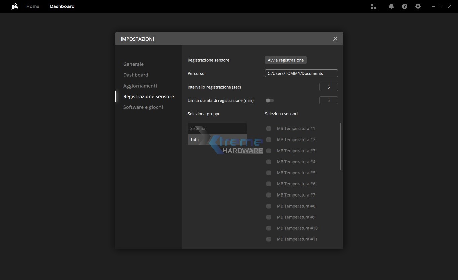The width and height of the screenshot is (458, 280).
Task: Click the sensor list vertical scrollbar
Action: coord(341,147)
